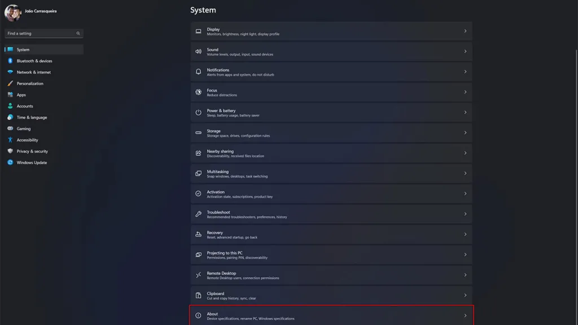Click the Bluetooth icon in sidebar
The image size is (578, 325).
10,61
